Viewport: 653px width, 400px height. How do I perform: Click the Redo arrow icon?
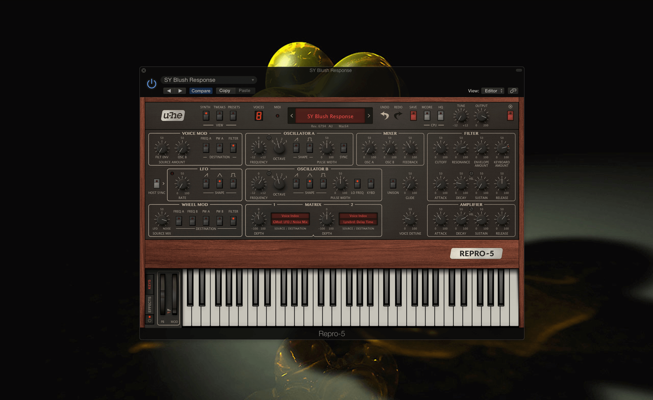tap(398, 116)
